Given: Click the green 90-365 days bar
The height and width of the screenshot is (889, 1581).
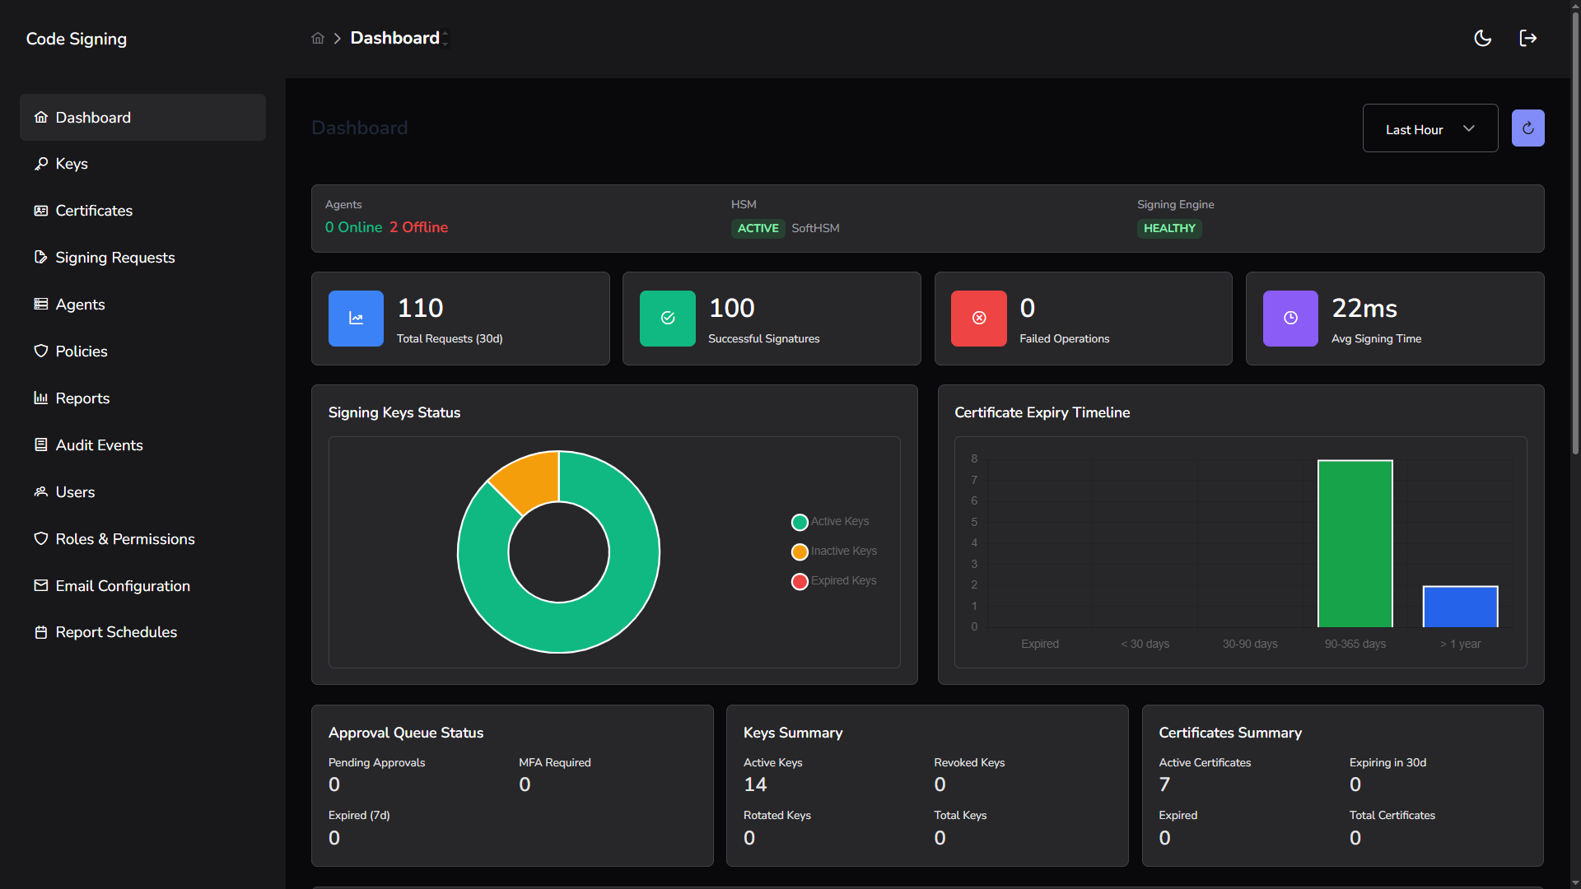Looking at the screenshot, I should pyautogui.click(x=1355, y=543).
